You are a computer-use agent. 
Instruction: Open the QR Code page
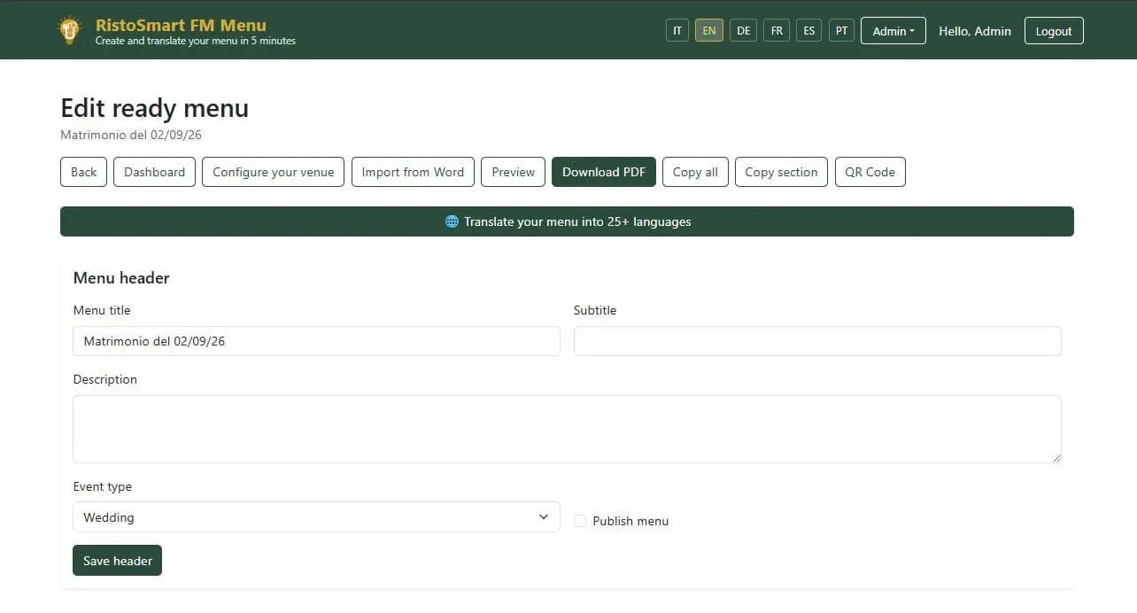[x=870, y=172]
